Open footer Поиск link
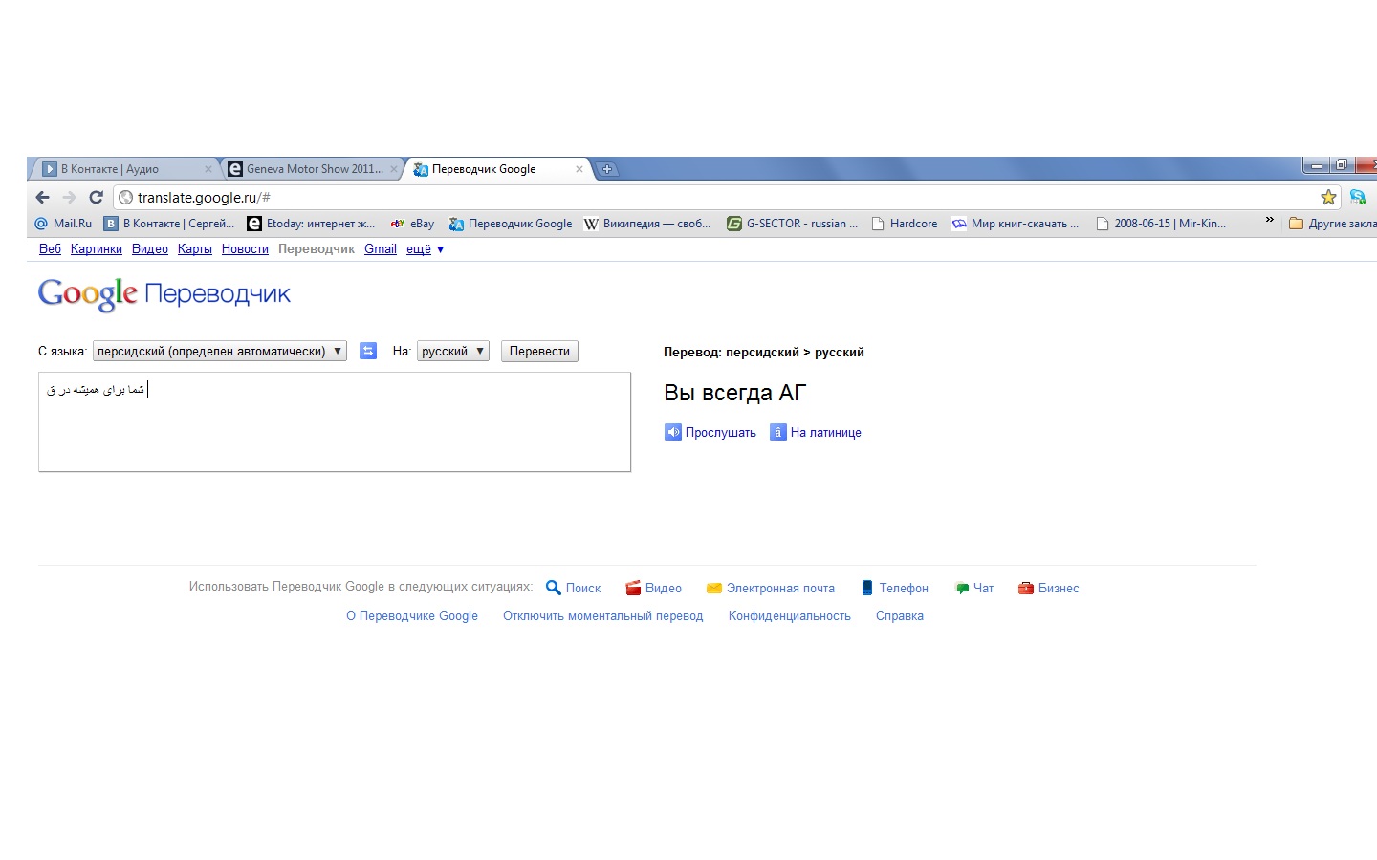This screenshot has width=1377, height=860. pyautogui.click(x=573, y=588)
